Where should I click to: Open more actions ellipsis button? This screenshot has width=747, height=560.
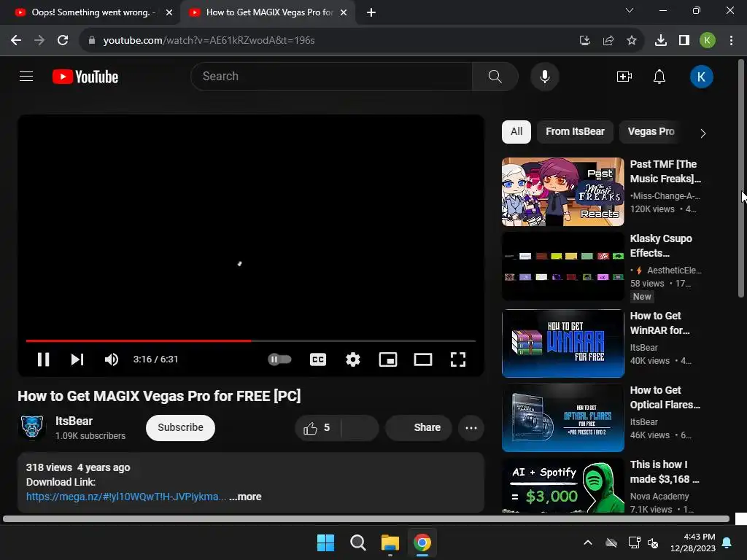(x=471, y=427)
